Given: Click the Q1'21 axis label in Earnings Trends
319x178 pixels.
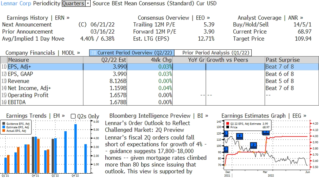Looking at the screenshot, I should pyautogui.click(x=5, y=176).
